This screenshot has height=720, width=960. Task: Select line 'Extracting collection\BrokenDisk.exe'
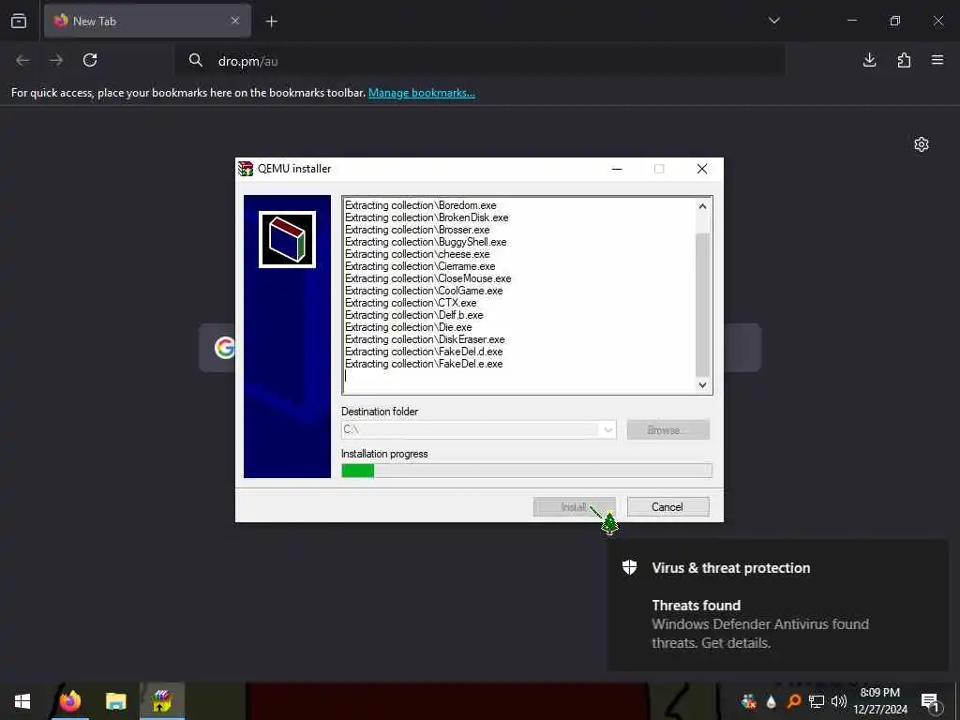point(427,217)
